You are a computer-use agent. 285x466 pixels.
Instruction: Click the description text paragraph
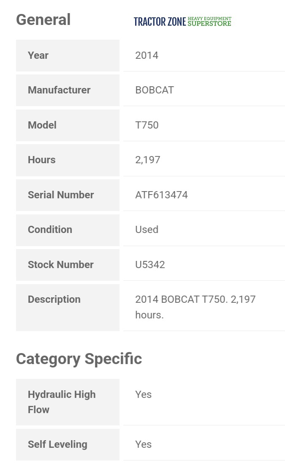195,307
